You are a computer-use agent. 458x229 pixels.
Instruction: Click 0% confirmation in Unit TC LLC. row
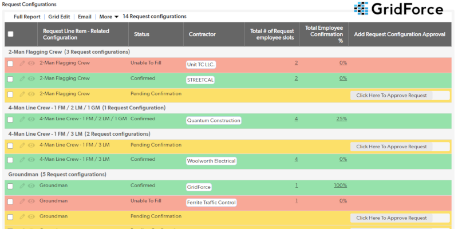[343, 63]
